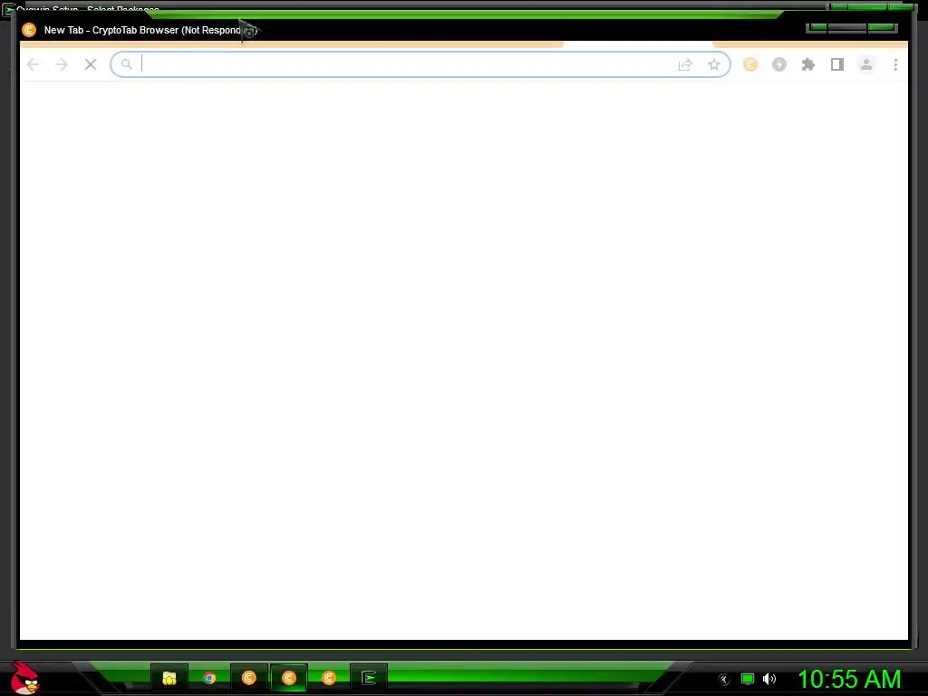Open the three-dot browser menu
928x696 pixels.
click(x=895, y=64)
